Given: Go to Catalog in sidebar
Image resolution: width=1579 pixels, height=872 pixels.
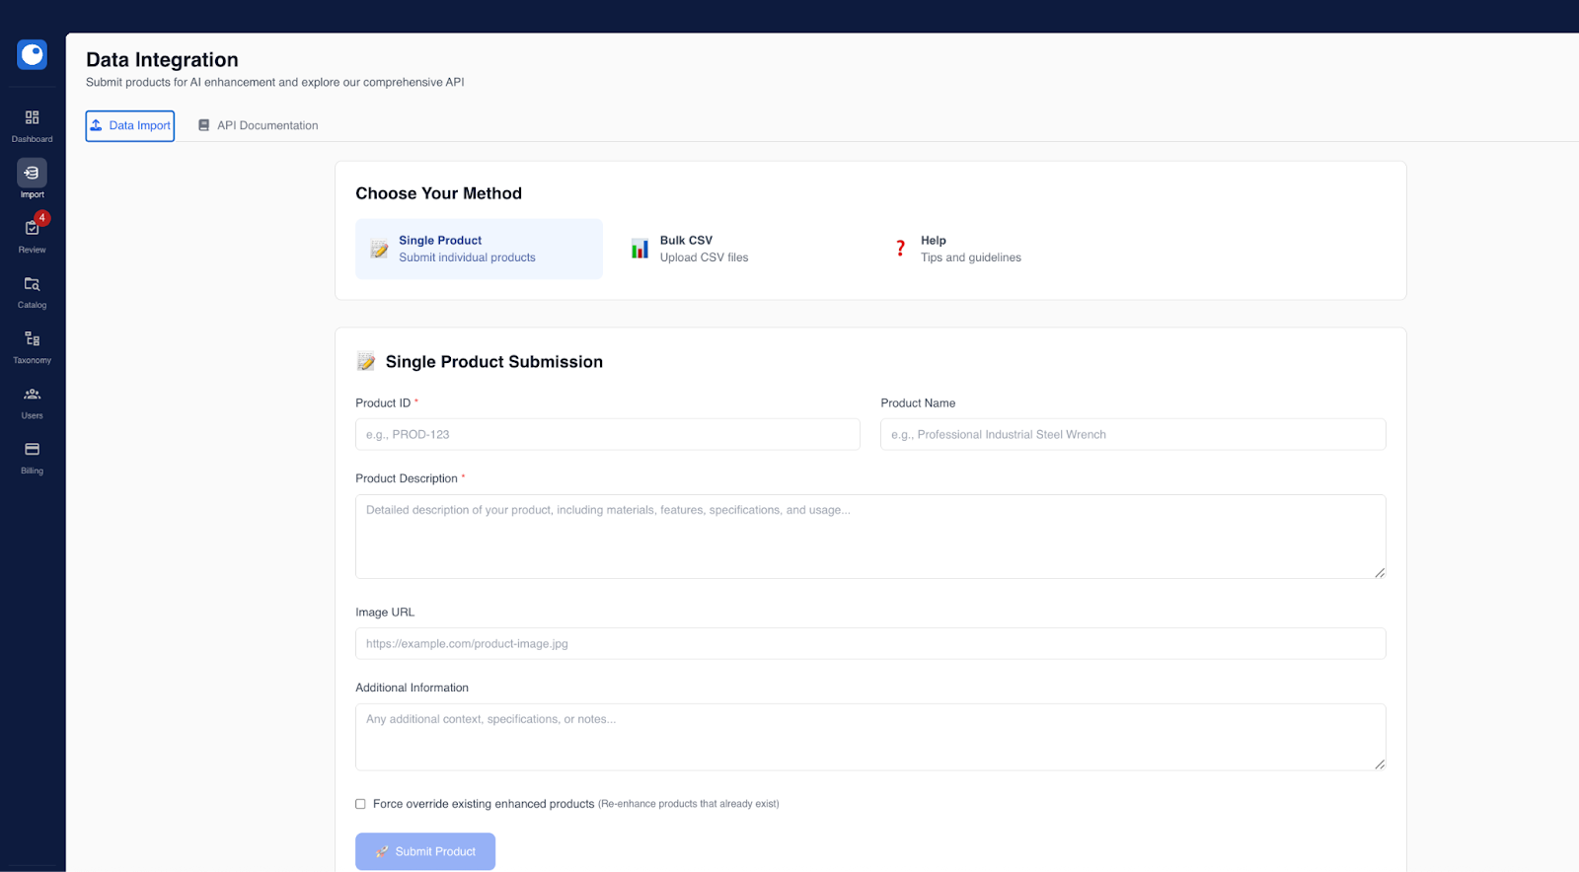Looking at the screenshot, I should [32, 290].
